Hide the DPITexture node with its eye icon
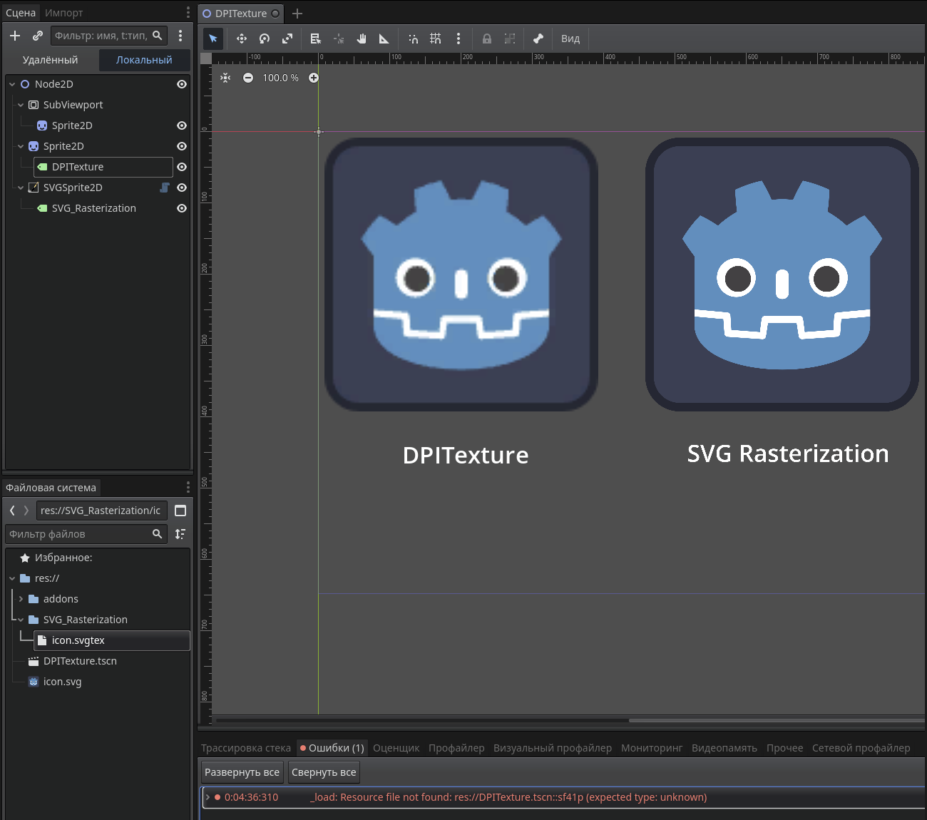Screen dimensions: 927x820 point(182,167)
